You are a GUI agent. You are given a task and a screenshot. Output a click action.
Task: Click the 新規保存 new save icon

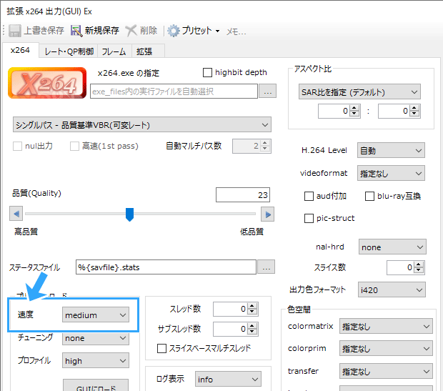pos(76,31)
